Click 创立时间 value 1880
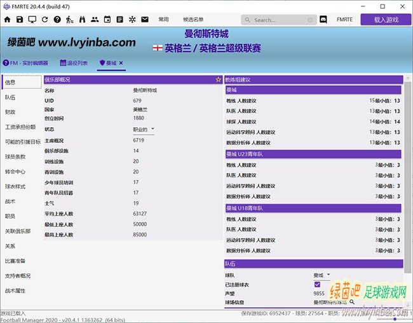The image size is (413, 323). pos(139,118)
